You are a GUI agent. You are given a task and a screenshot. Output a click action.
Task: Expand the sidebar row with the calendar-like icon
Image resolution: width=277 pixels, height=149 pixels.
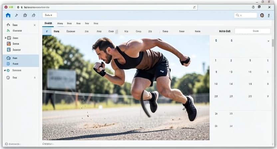coord(5,38)
